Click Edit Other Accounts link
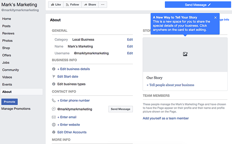This screenshot has height=144, width=232. coord(72,132)
